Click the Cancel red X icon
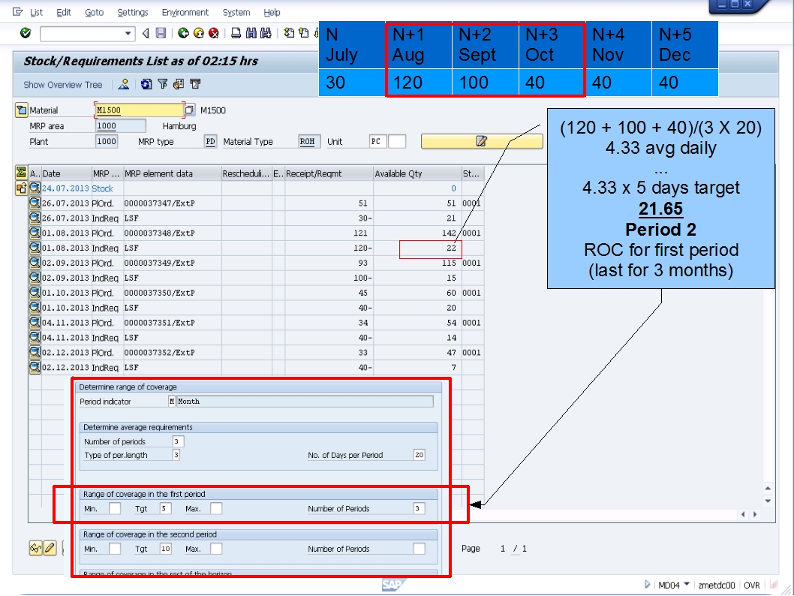 (x=215, y=34)
